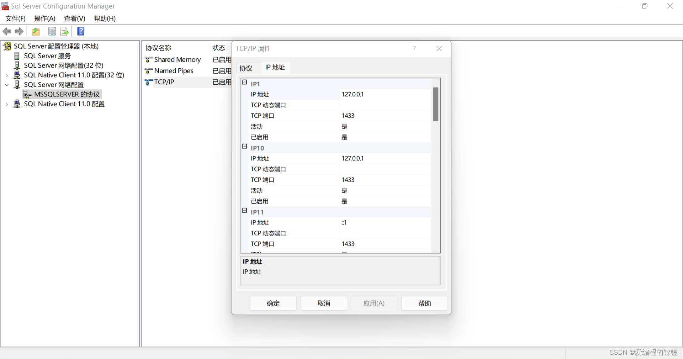
Task: Click the question mark in TCP/IP 属性 title bar
Action: (414, 49)
